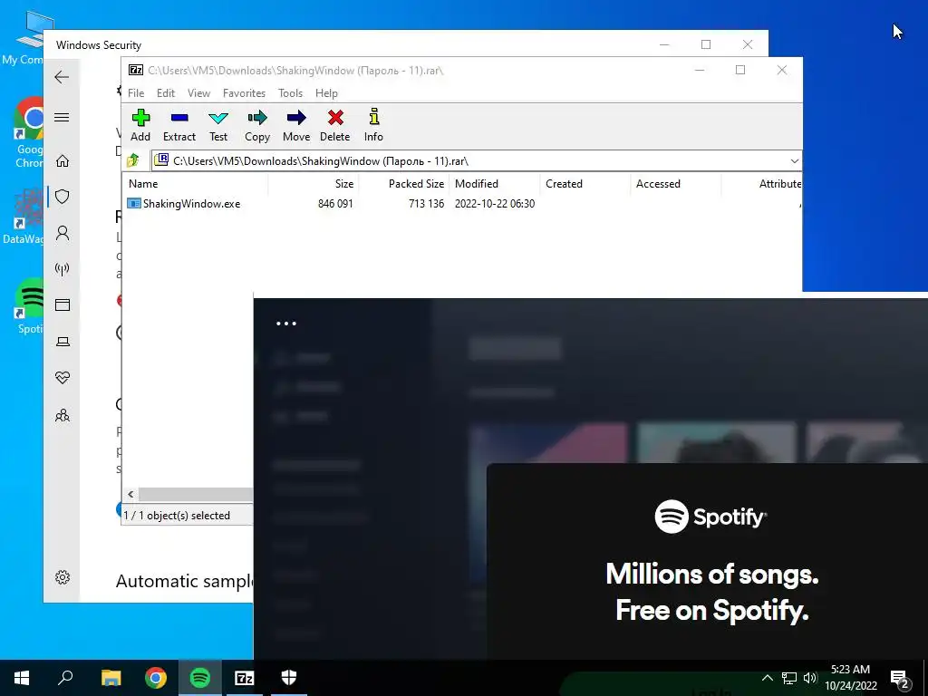928x696 pixels.
Task: Open network tray icon
Action: (789, 678)
